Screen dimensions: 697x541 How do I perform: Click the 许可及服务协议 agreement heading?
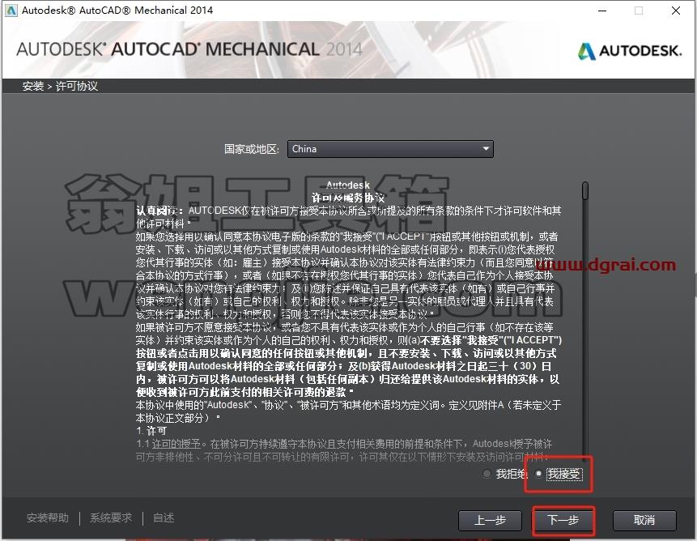pyautogui.click(x=348, y=198)
